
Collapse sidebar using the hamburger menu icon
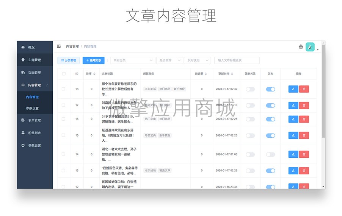coord(59,46)
